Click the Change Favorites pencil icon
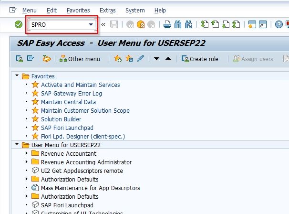289x214 pixels. point(141,59)
